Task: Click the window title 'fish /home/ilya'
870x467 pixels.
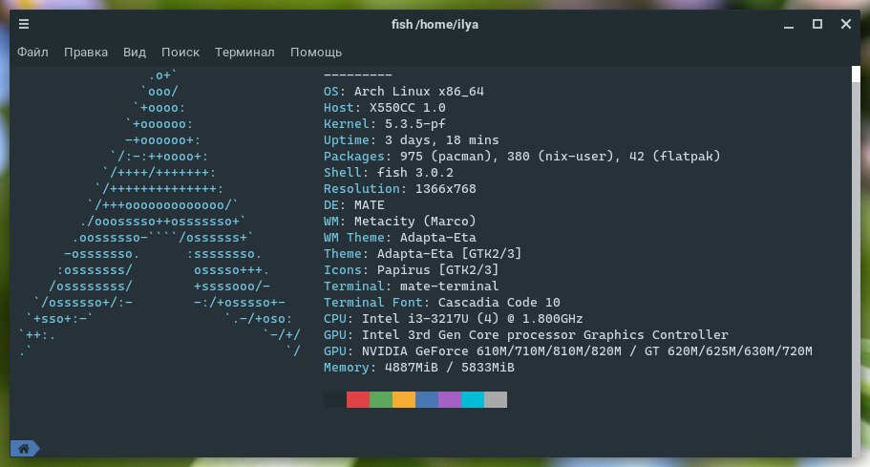Action: (x=435, y=25)
